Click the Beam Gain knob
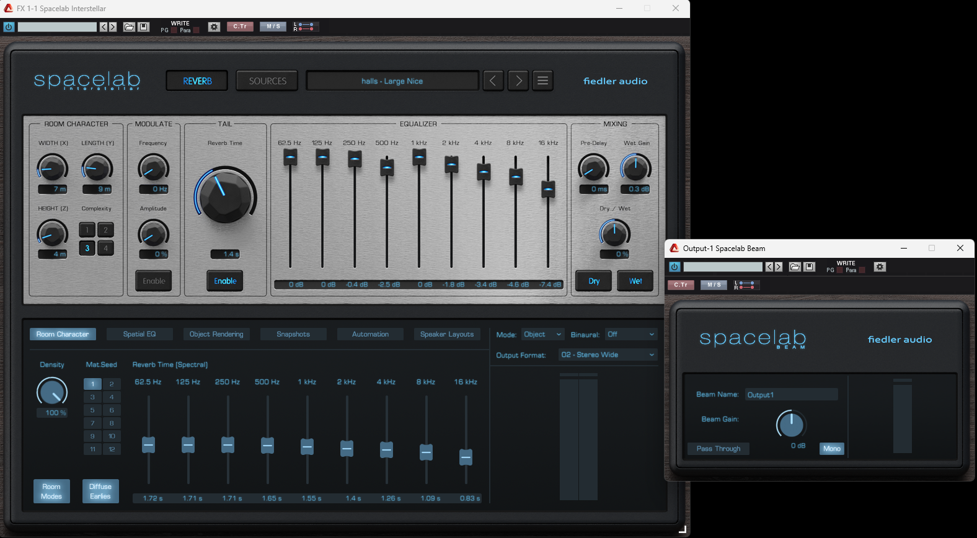 click(x=791, y=425)
